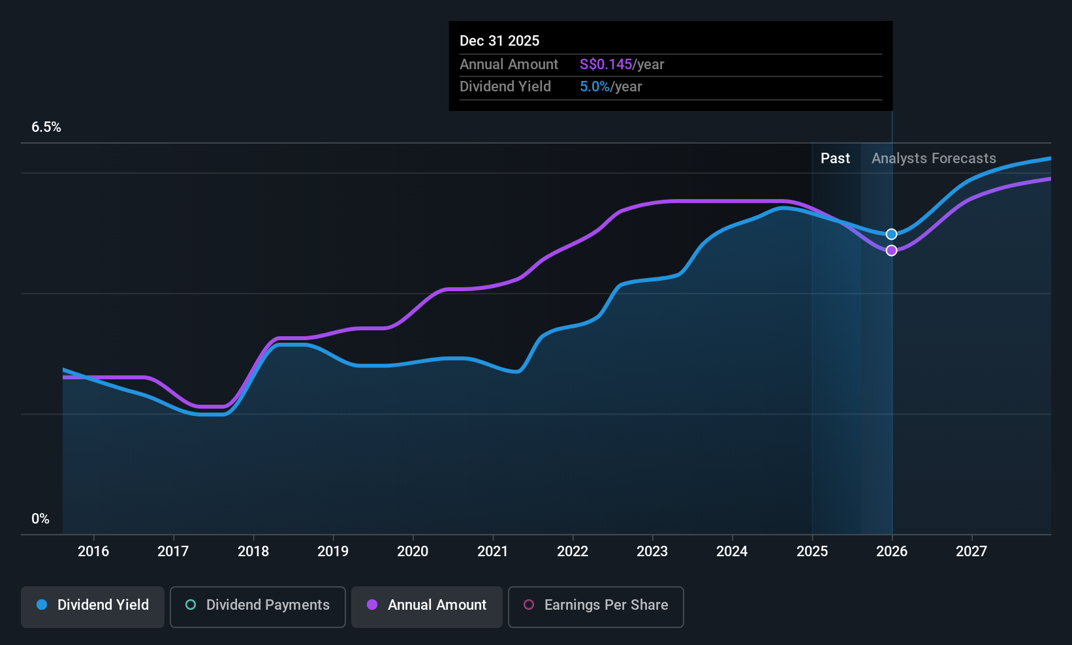The height and width of the screenshot is (645, 1072).
Task: Click the Past region label
Action: pos(835,158)
